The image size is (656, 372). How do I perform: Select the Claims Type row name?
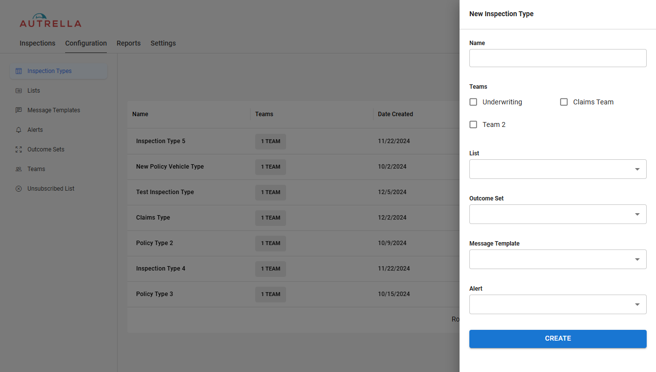tap(153, 218)
